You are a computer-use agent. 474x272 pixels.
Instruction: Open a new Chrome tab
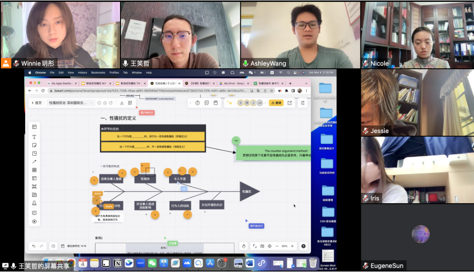(290, 83)
